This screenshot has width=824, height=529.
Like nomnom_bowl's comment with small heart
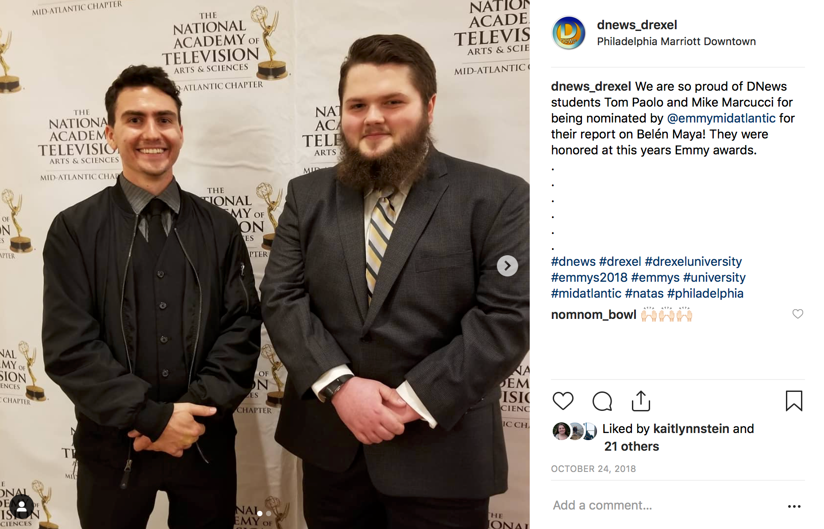tap(797, 314)
